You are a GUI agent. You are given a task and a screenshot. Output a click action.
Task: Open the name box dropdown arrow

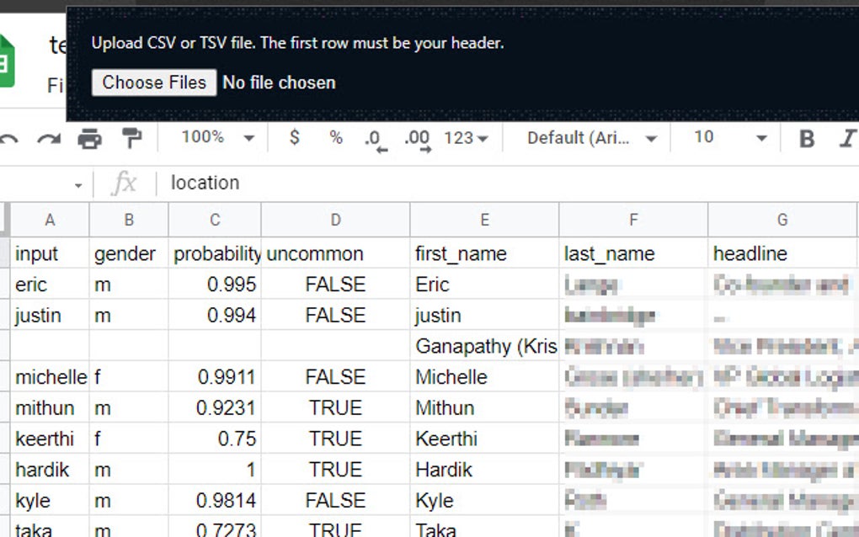coord(78,183)
